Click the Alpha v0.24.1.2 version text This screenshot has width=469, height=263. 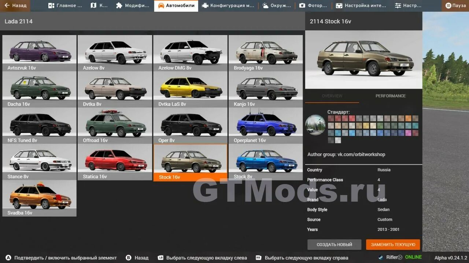[x=451, y=258]
